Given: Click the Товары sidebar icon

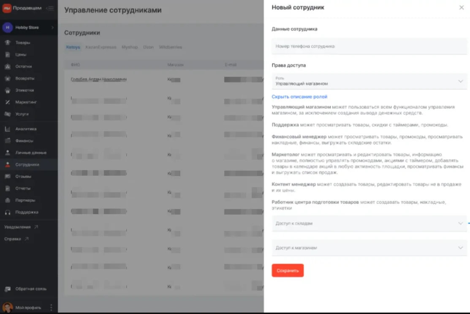Looking at the screenshot, I should [x=8, y=43].
